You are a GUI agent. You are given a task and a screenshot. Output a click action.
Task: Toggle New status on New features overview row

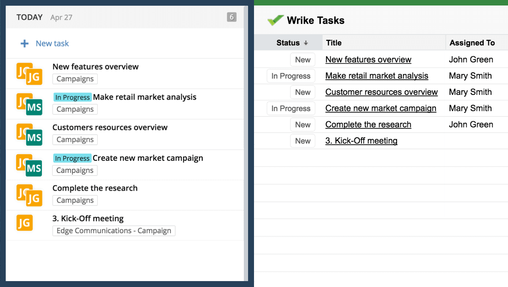(302, 60)
